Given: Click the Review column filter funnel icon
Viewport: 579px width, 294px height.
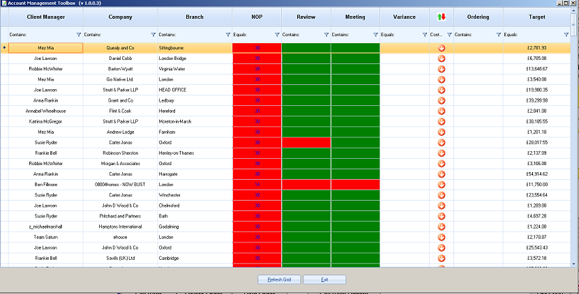Looking at the screenshot, I should tap(326, 35).
